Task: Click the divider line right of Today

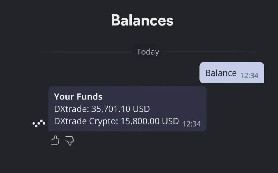Action: (x=210, y=52)
